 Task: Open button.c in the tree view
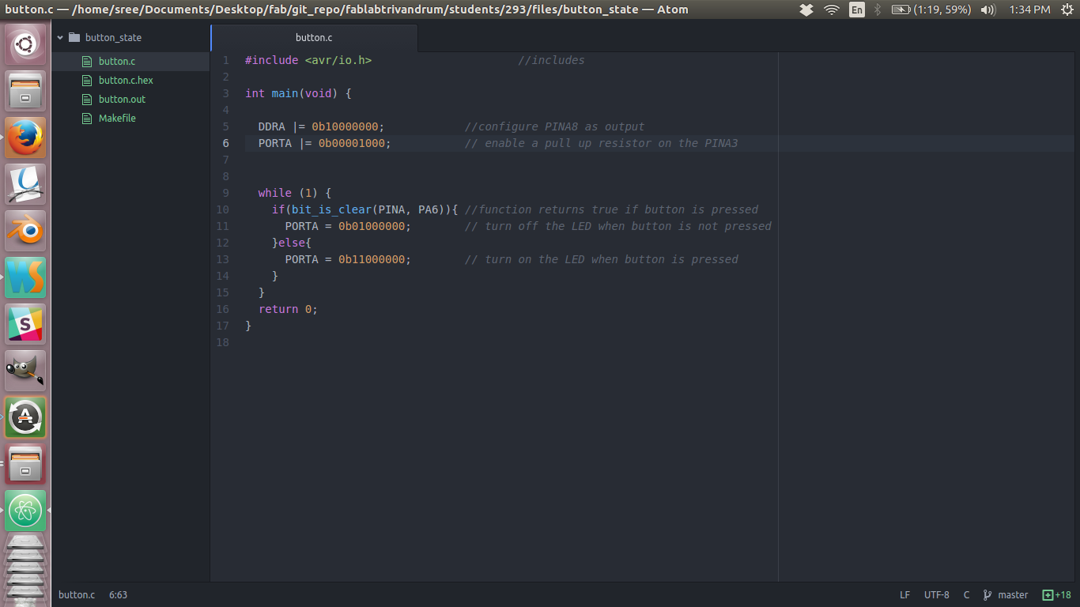coord(117,61)
